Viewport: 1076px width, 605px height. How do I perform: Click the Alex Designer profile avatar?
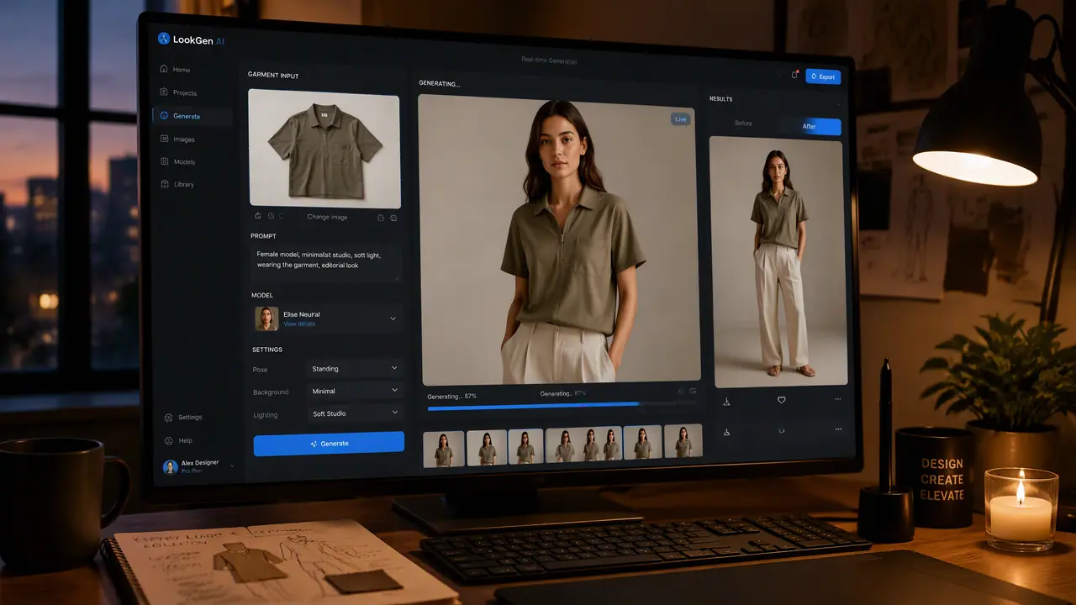[171, 466]
